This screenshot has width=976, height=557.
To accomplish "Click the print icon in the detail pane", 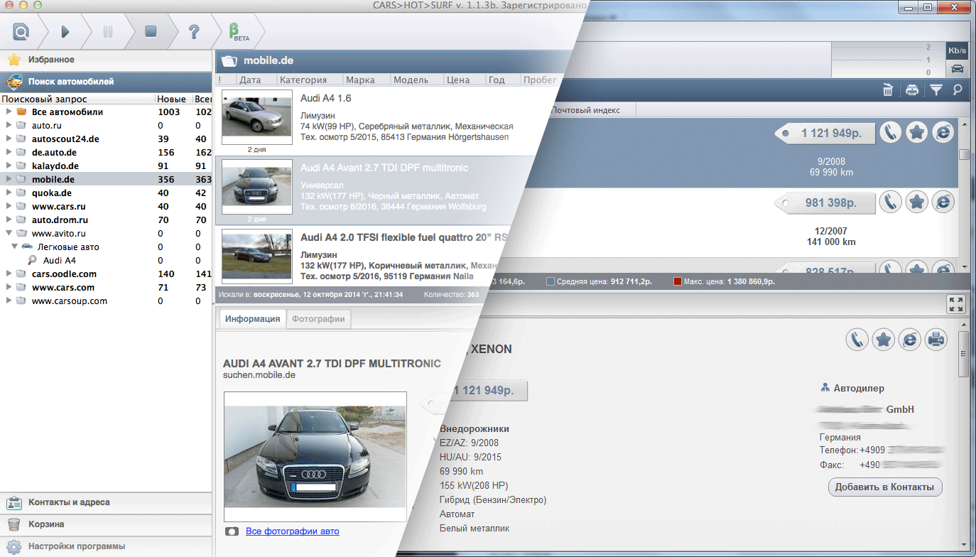I will [936, 340].
